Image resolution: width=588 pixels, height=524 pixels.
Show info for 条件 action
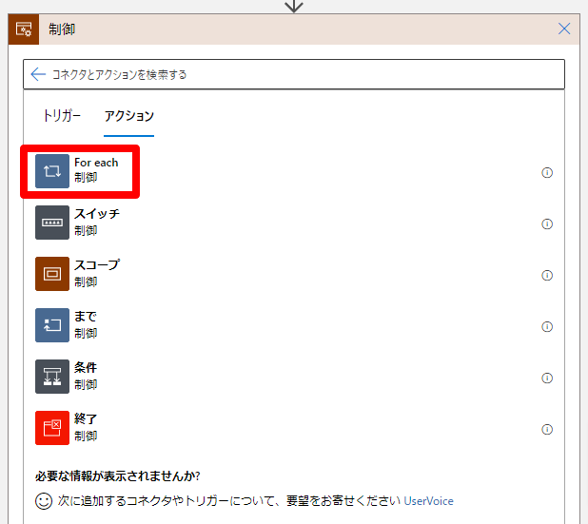(547, 378)
